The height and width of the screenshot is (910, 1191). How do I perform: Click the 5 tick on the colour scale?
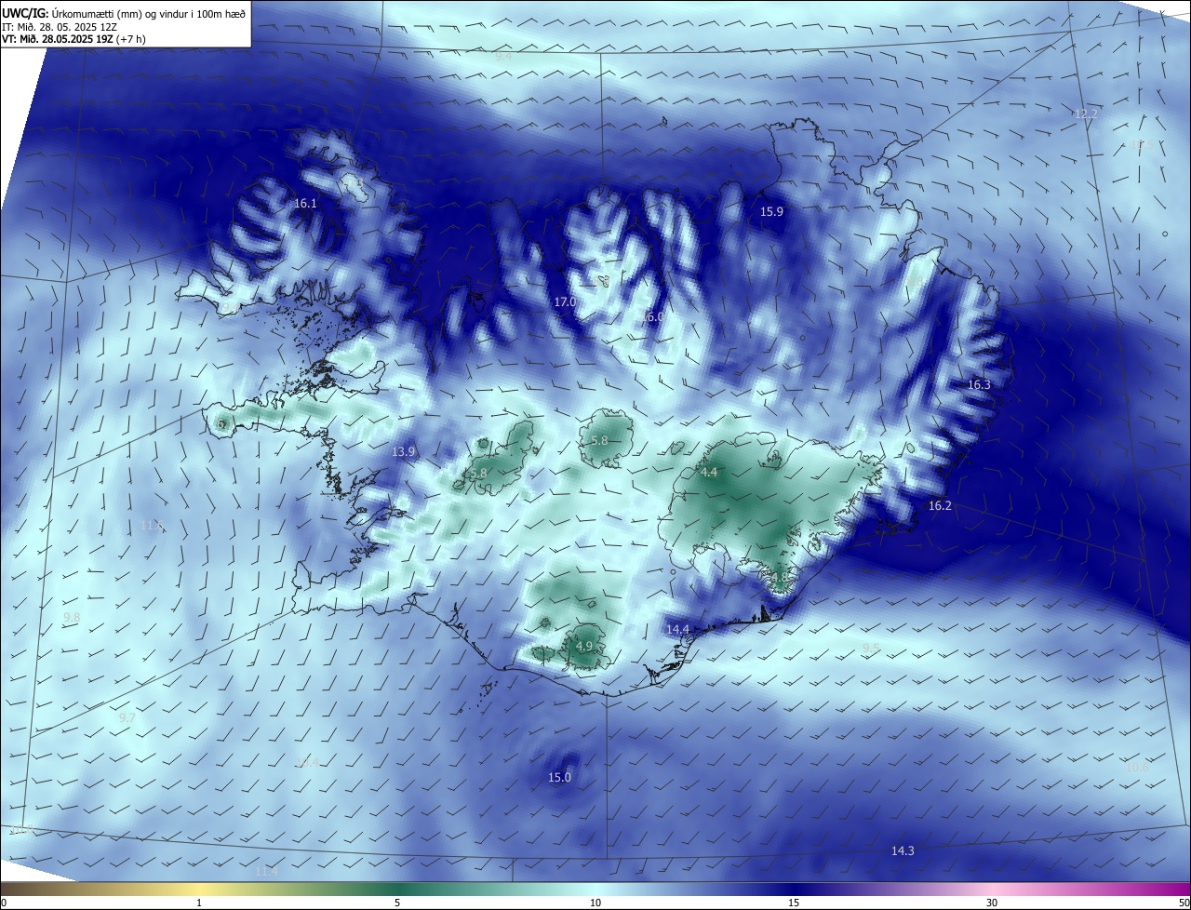coord(397,903)
